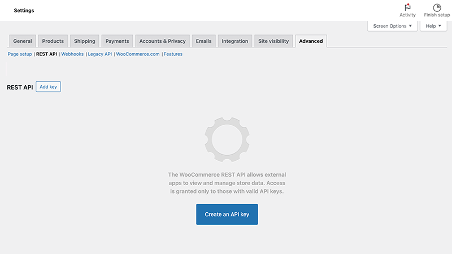
Task: Go to the Webhooks section
Action: pyautogui.click(x=72, y=54)
